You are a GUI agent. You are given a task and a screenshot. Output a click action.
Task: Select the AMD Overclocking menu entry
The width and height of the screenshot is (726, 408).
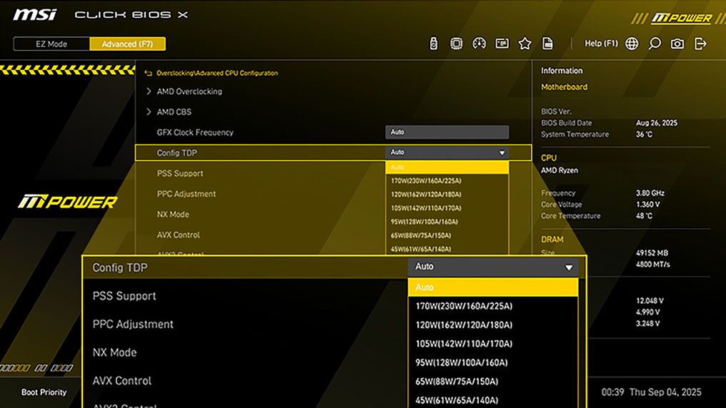tap(189, 91)
